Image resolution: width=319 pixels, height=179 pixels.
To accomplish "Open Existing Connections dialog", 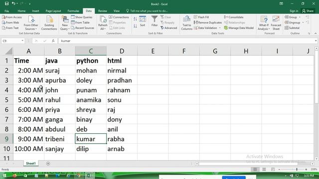I will tap(49, 23).
